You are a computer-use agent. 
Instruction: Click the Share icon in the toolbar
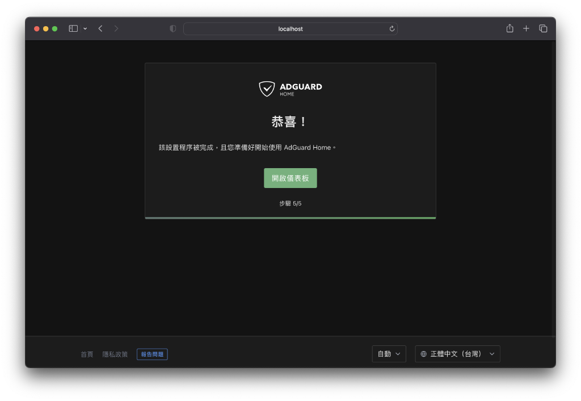[x=510, y=28]
